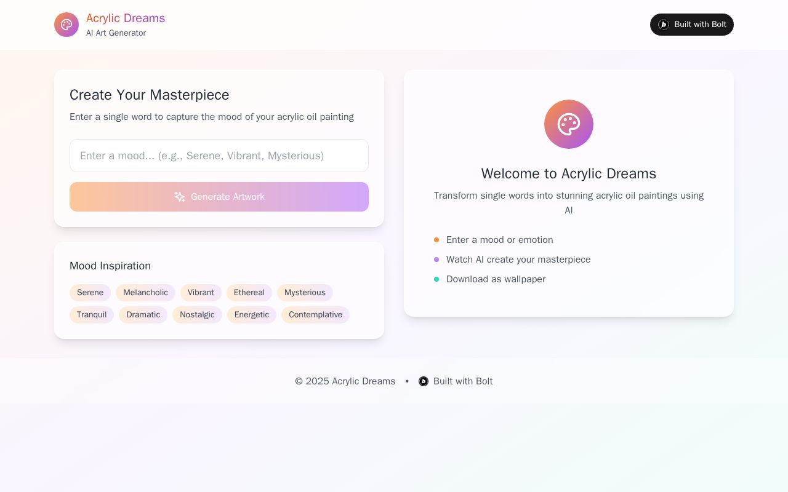Click the Mood Inspiration heading
788x492 pixels.
110,266
